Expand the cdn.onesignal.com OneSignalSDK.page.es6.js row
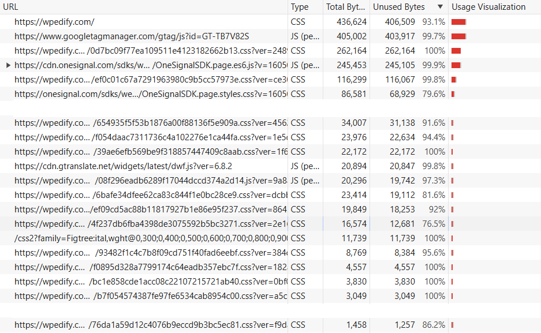This screenshot has height=333, width=541. coord(8,65)
